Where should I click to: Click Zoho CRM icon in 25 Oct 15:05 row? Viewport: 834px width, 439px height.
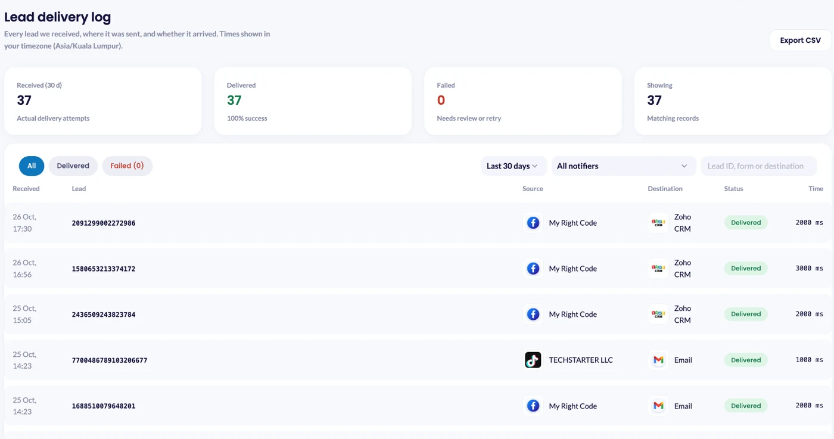click(x=658, y=315)
